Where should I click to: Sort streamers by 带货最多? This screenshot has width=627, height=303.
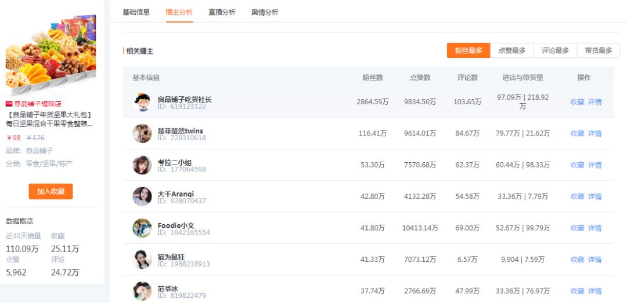[598, 51]
